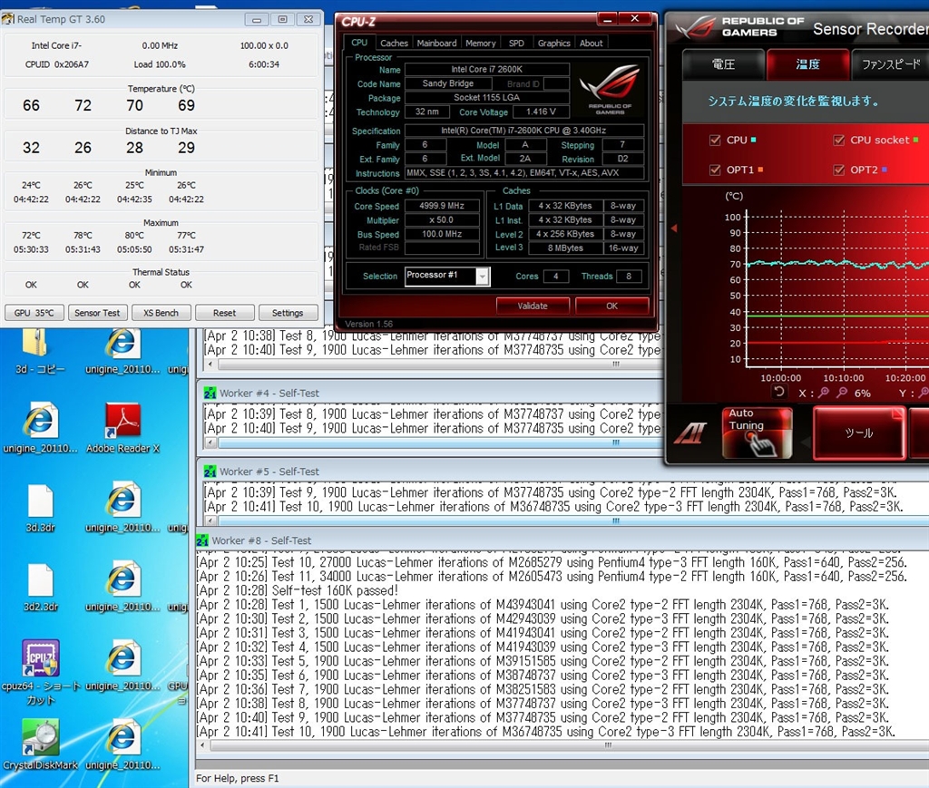Toggle the OPT2 sensor checkbox

(x=838, y=170)
